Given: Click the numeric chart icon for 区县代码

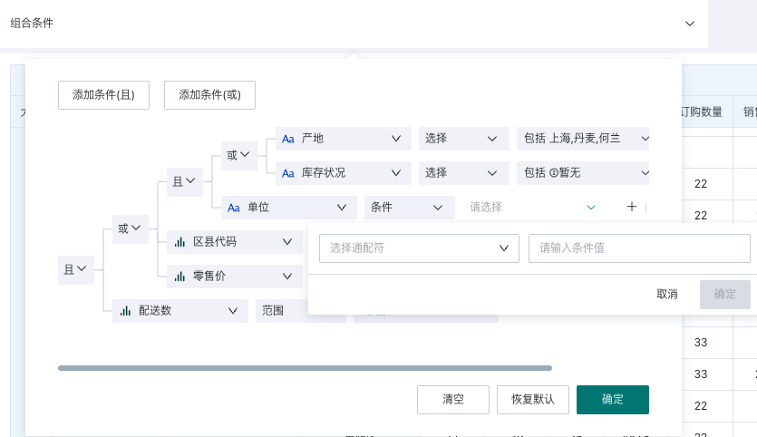Looking at the screenshot, I should point(180,242).
